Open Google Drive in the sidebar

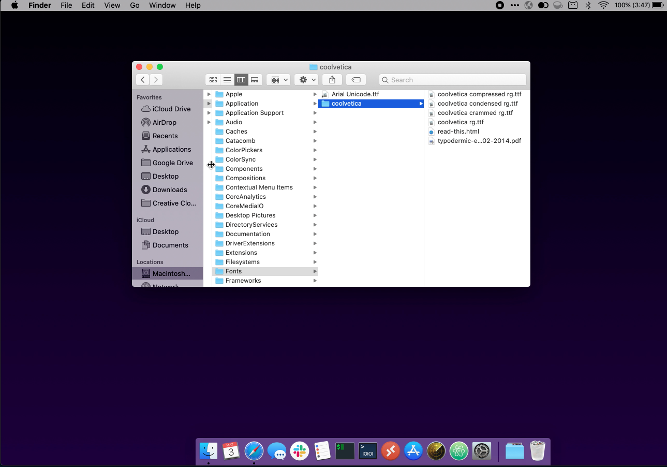click(167, 163)
